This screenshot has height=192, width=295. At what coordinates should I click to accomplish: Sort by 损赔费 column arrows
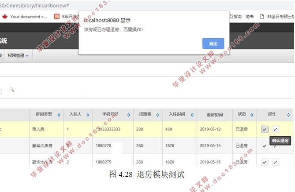pos(157,115)
